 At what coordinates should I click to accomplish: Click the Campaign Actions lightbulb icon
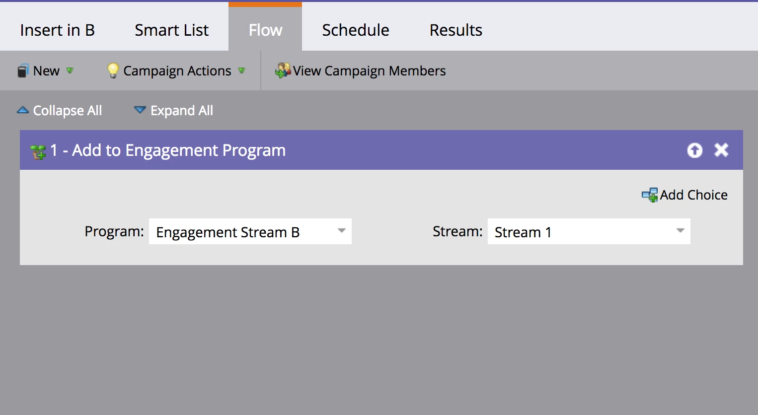[x=113, y=70]
